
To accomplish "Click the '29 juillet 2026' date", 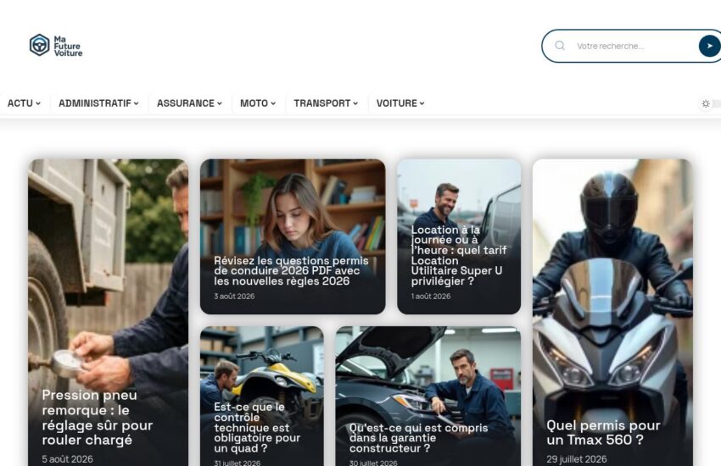I will click(576, 459).
